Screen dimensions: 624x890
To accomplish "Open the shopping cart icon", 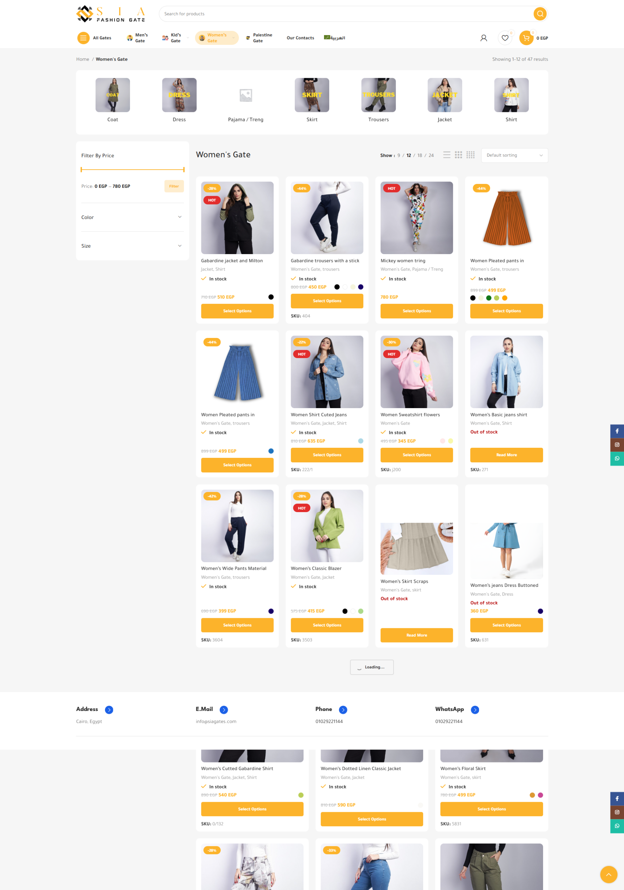I will (526, 38).
